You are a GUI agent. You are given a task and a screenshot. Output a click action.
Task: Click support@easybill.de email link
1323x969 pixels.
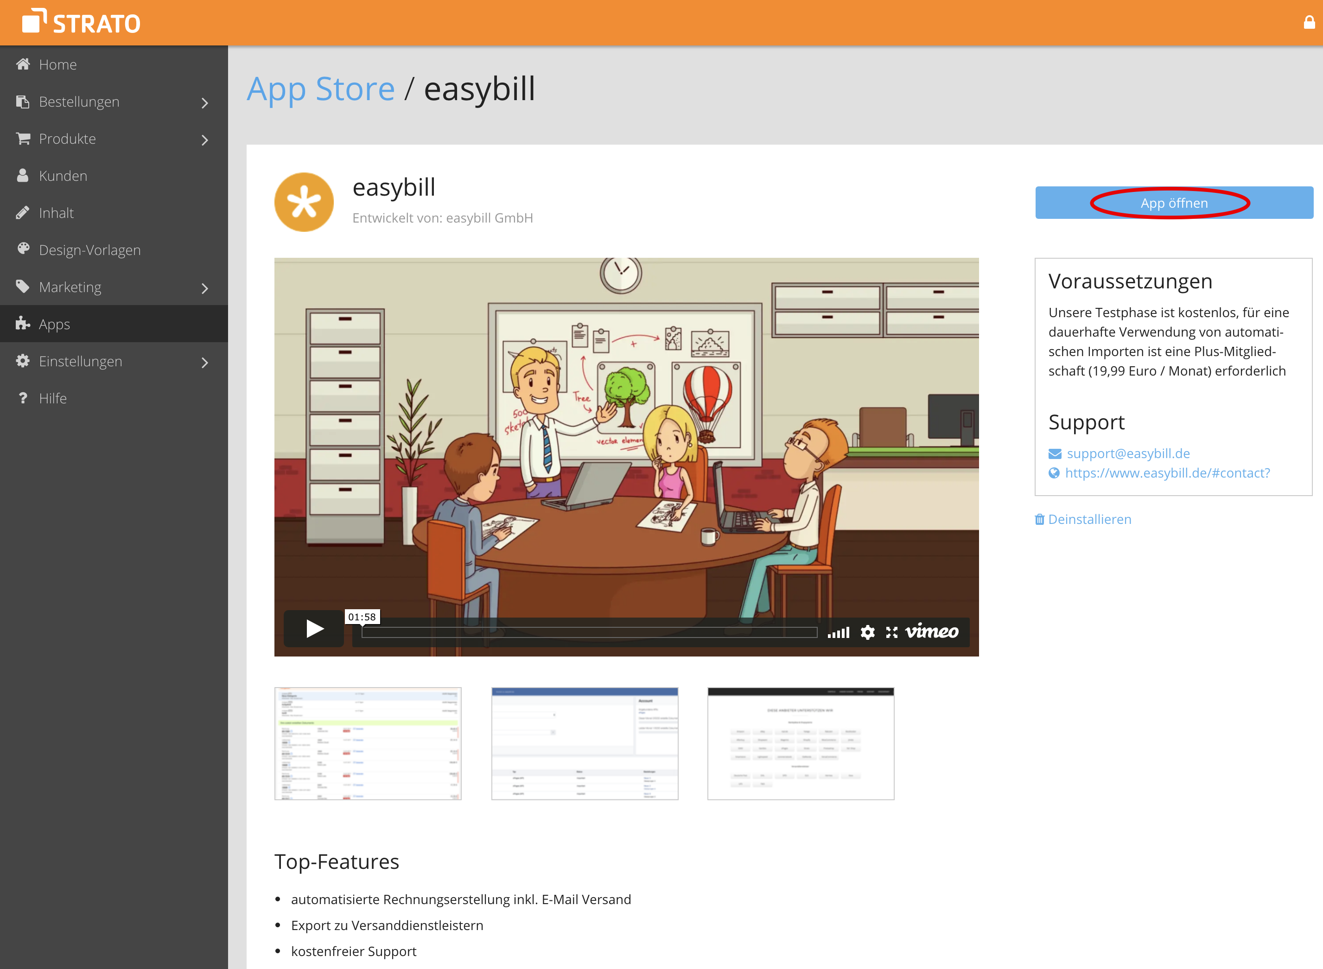1128,453
